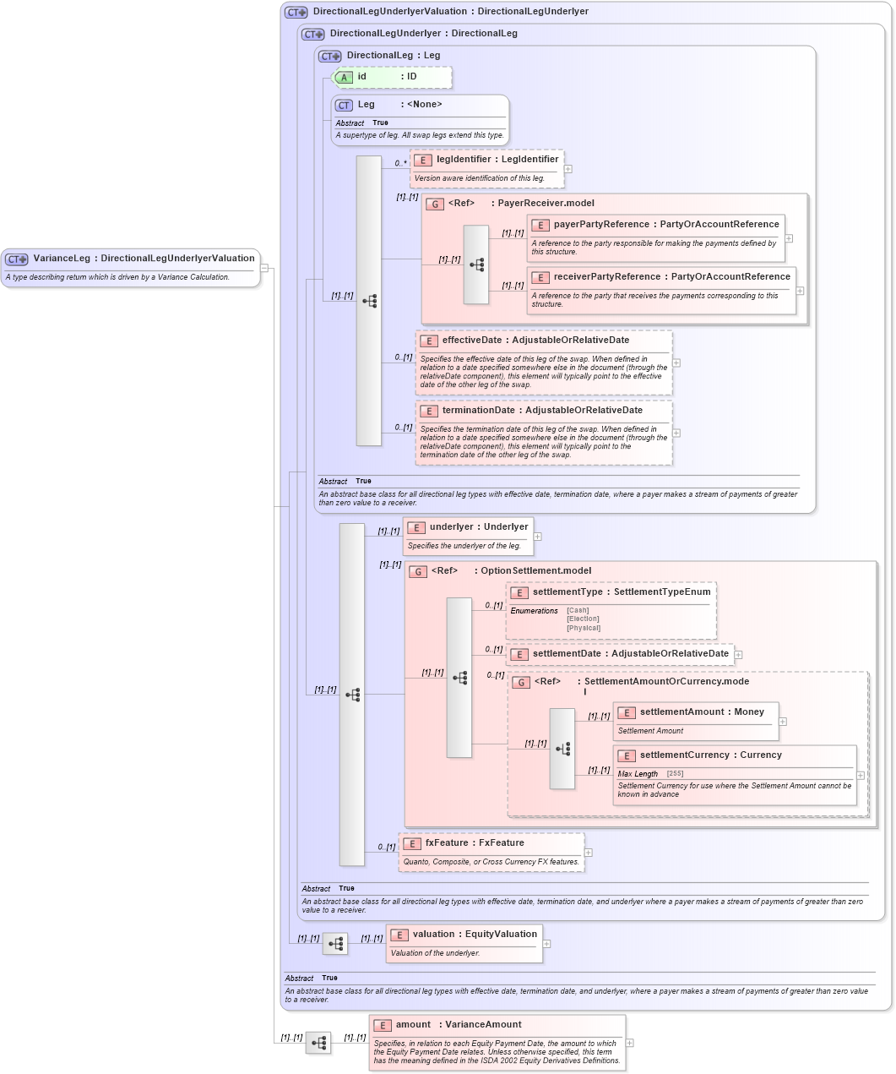
Task: Click the sequence compositor inside PayerReceiver.model
Action: coord(476,264)
